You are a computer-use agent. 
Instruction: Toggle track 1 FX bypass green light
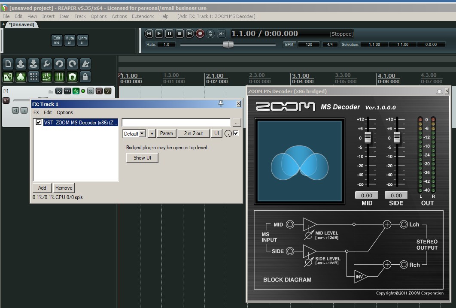coord(83,91)
